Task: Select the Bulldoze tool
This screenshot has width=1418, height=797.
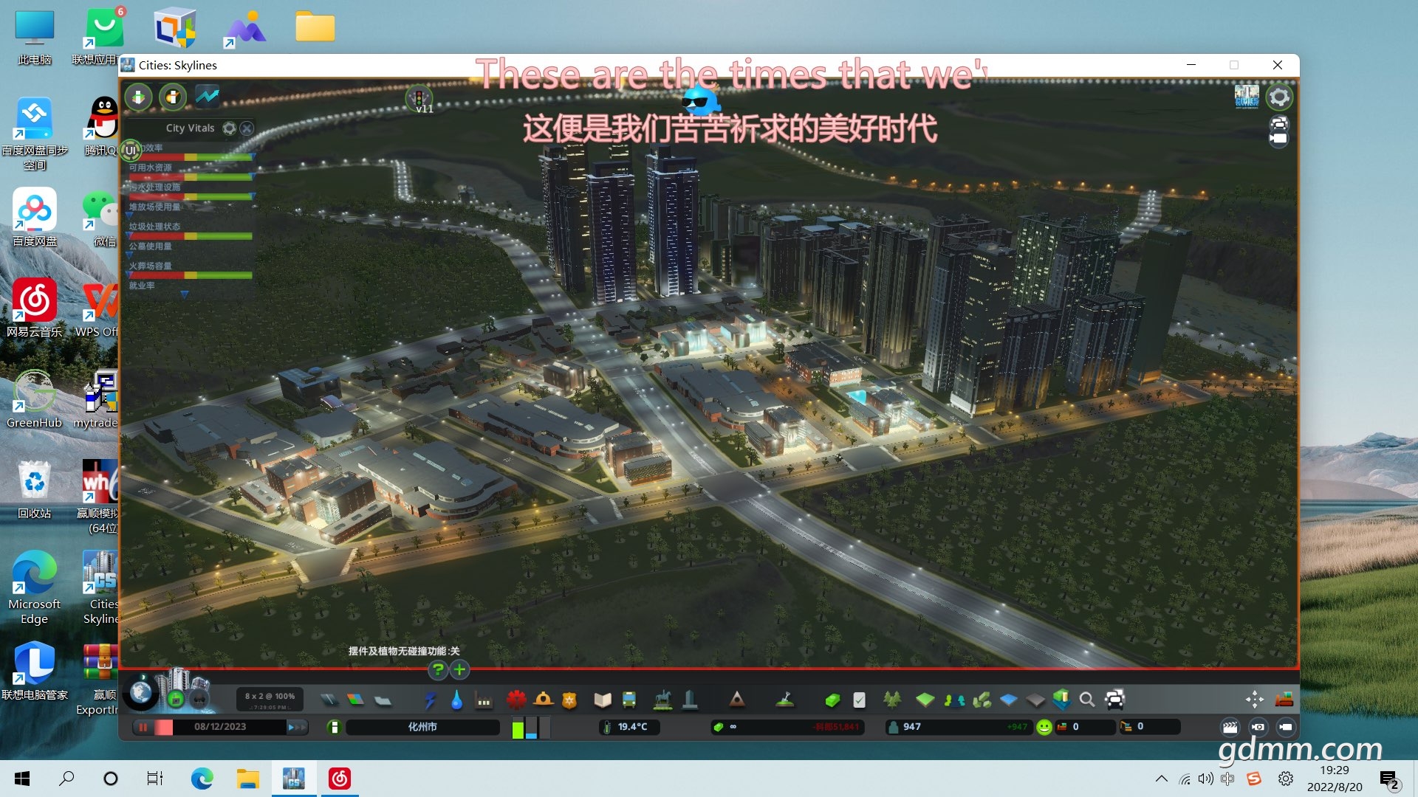Action: [x=1284, y=699]
